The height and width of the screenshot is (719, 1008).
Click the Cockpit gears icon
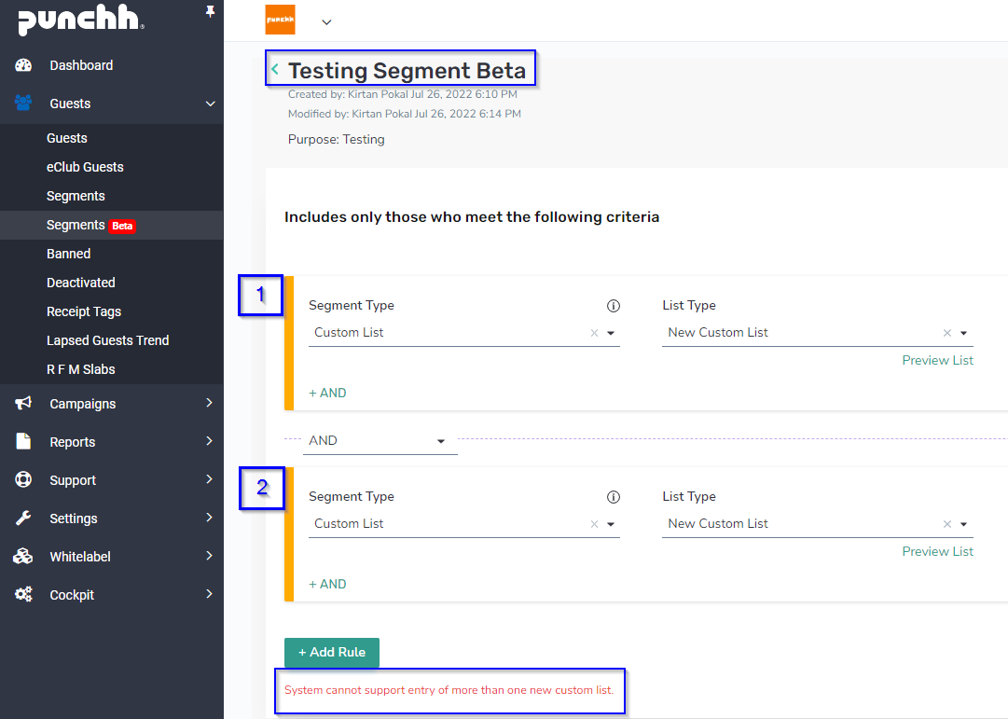(x=22, y=595)
